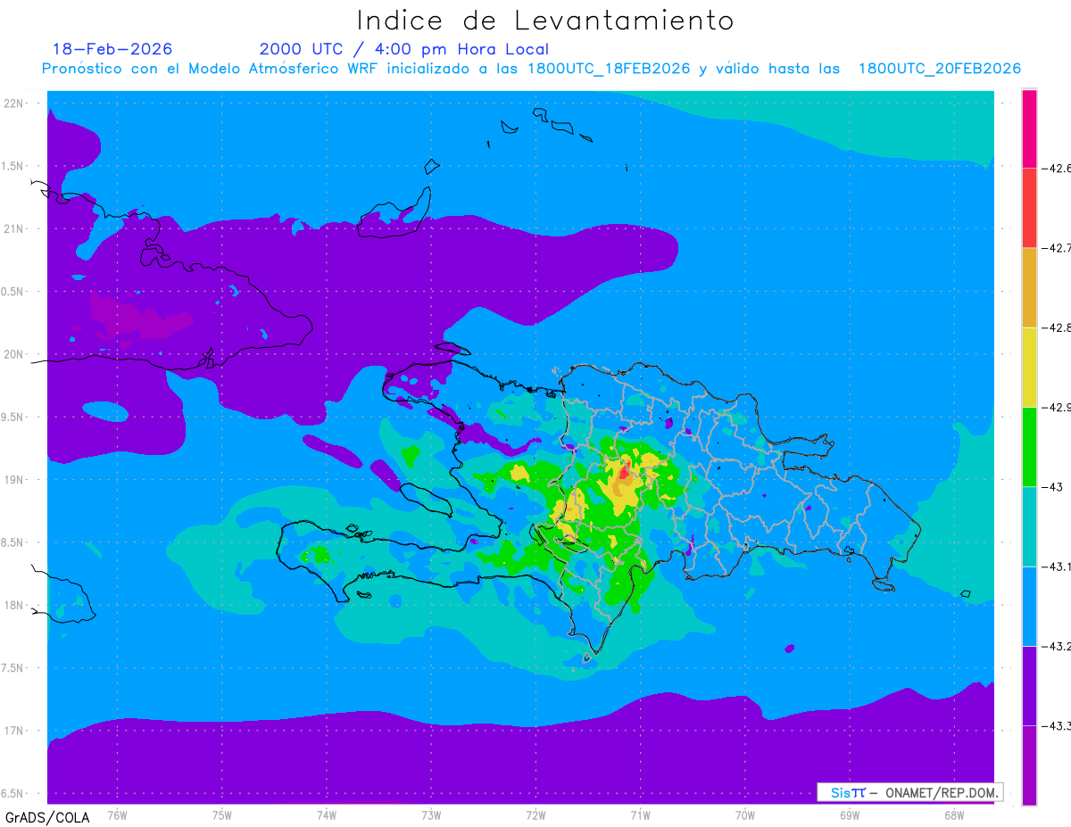Click the pink swatch at the colorbar top

click(x=1029, y=128)
